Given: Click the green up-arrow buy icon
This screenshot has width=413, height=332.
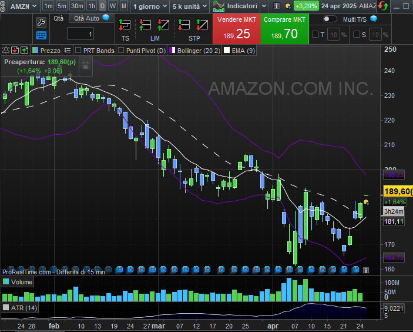Looking at the screenshot, I should [25, 51].
